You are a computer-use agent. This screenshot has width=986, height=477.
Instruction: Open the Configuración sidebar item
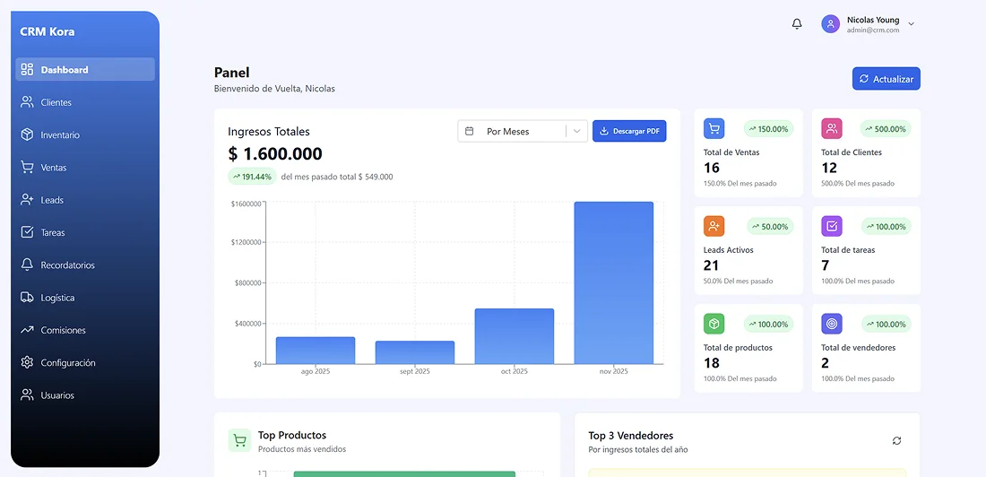pos(67,363)
